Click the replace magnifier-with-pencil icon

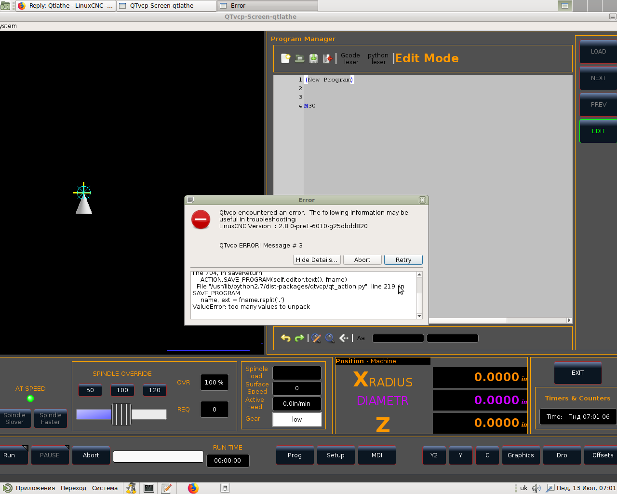pyautogui.click(x=316, y=338)
